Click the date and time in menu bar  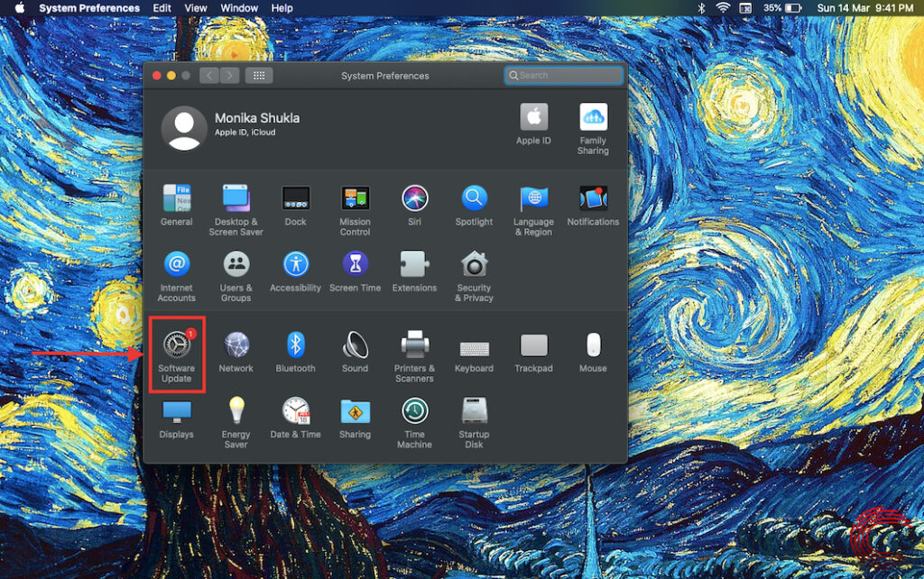(x=865, y=8)
